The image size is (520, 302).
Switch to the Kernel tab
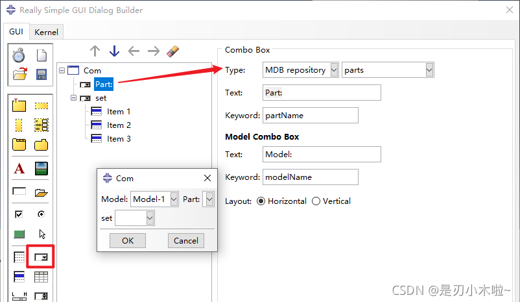point(46,32)
